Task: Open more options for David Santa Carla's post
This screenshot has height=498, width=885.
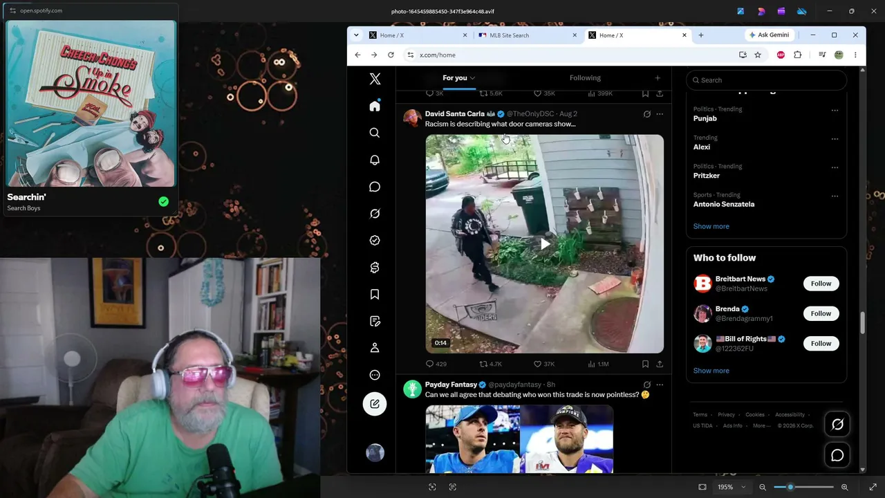Action: (660, 114)
